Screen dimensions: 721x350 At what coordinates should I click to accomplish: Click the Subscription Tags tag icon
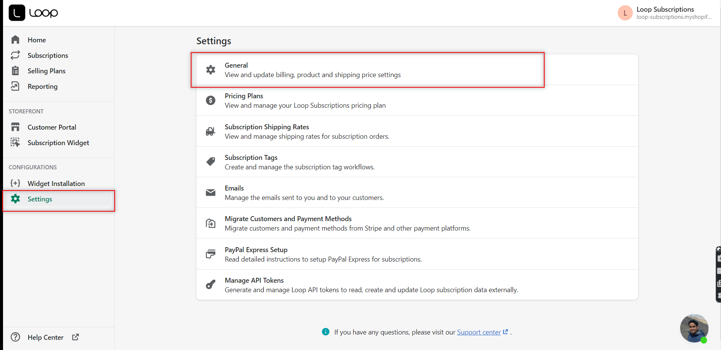(210, 162)
